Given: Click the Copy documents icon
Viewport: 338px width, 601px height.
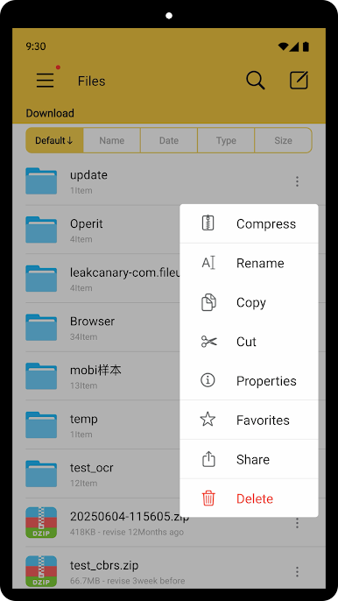Looking at the screenshot, I should [208, 302].
